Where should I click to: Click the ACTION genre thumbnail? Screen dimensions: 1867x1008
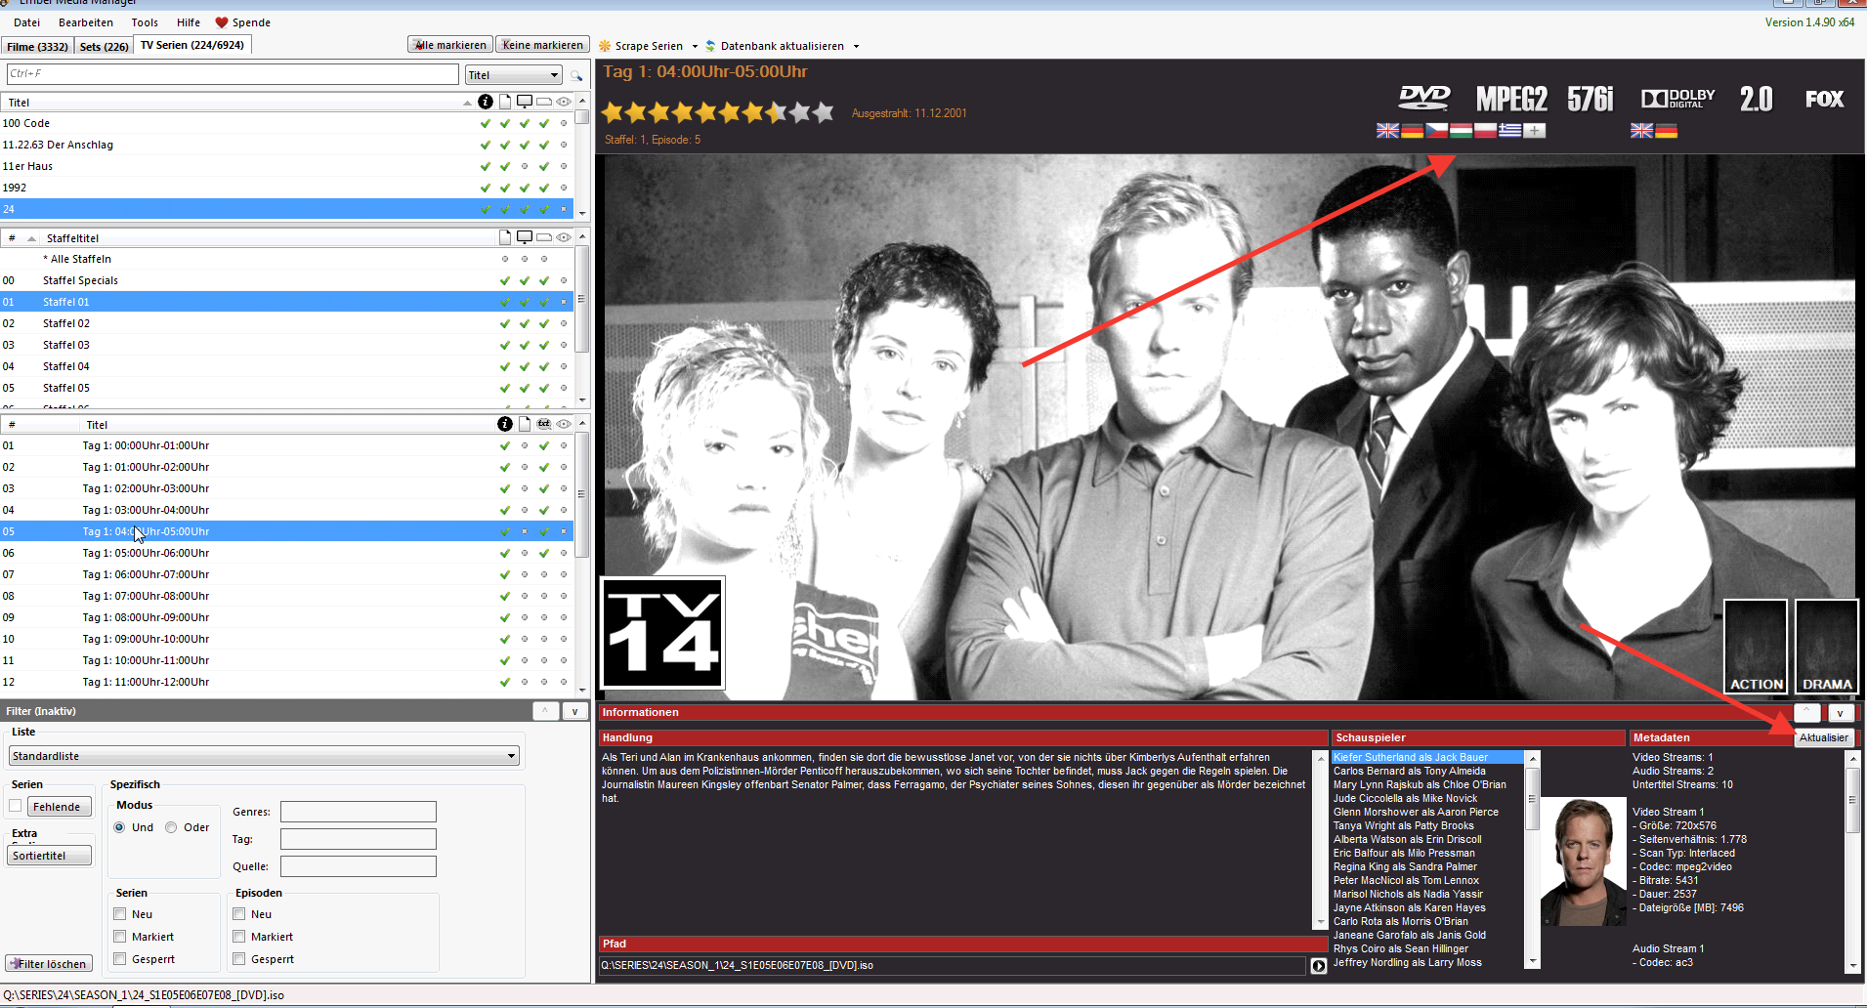tap(1756, 647)
